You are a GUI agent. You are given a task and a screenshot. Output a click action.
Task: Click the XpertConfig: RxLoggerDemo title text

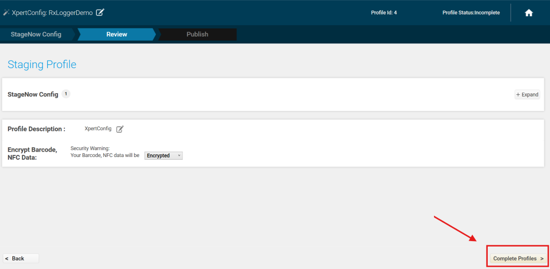coord(52,12)
